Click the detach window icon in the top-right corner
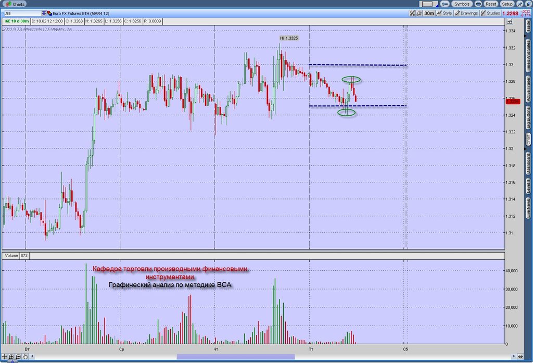 coord(528,4)
